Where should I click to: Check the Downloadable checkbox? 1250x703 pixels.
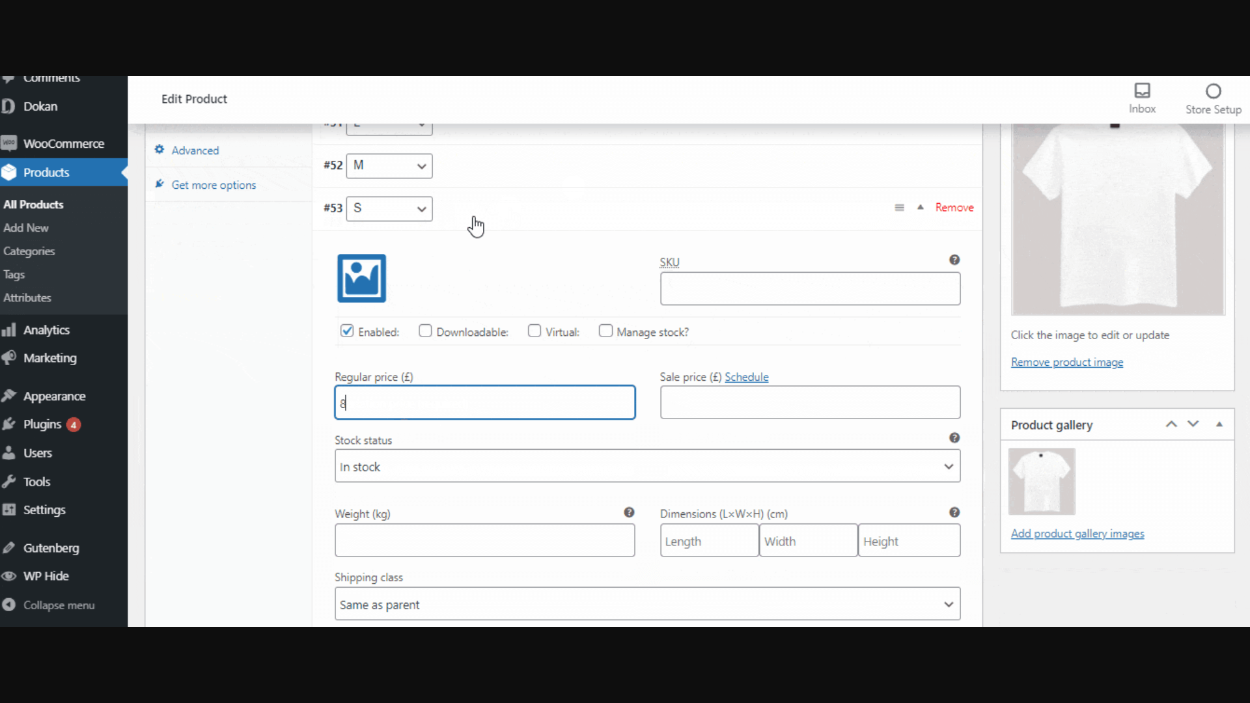[x=425, y=331]
